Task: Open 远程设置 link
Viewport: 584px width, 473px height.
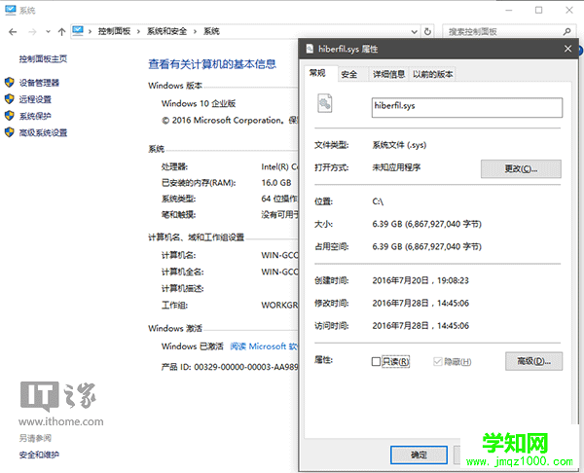Action: tap(35, 99)
